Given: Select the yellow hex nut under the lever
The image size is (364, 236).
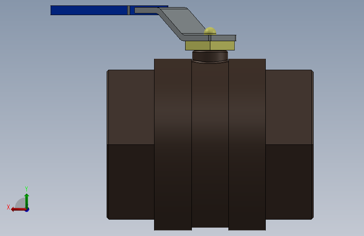Looking at the screenshot, I should [x=210, y=45].
